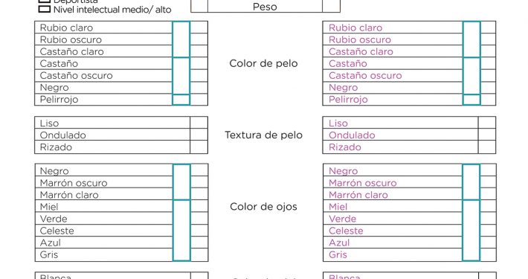This screenshot has height=279, width=528.
Task: Select purple Ondulado texture box
Action: [x=487, y=135]
